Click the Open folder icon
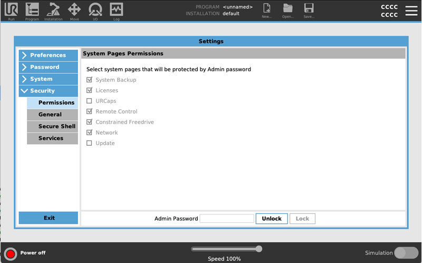 287,8
